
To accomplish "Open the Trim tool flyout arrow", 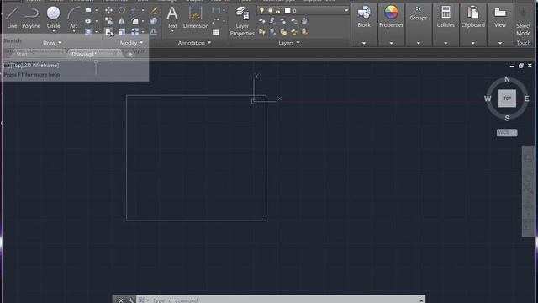I will pos(143,10).
